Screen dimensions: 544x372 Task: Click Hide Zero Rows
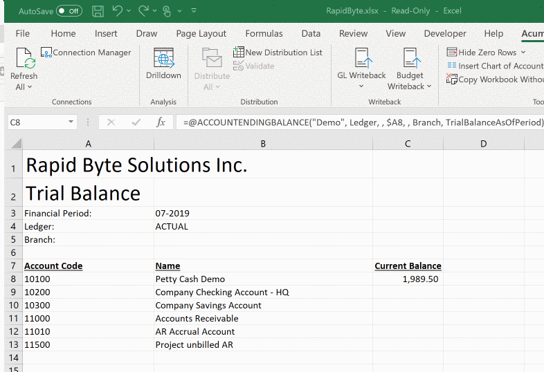(482, 53)
